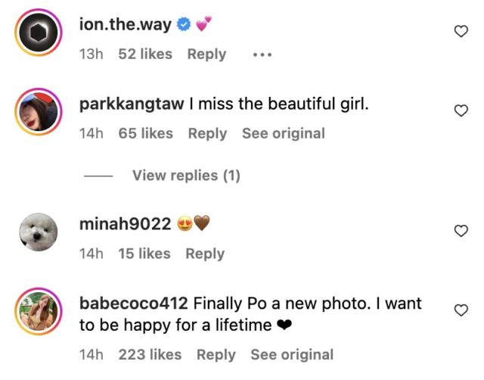See original text of parkkangtaw's comment
Viewport: 484px width, 380px height.
tap(283, 133)
